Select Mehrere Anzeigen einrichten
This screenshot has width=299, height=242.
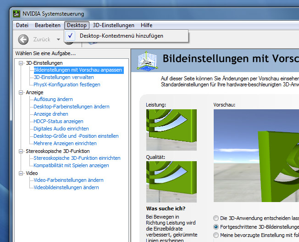click(65, 143)
